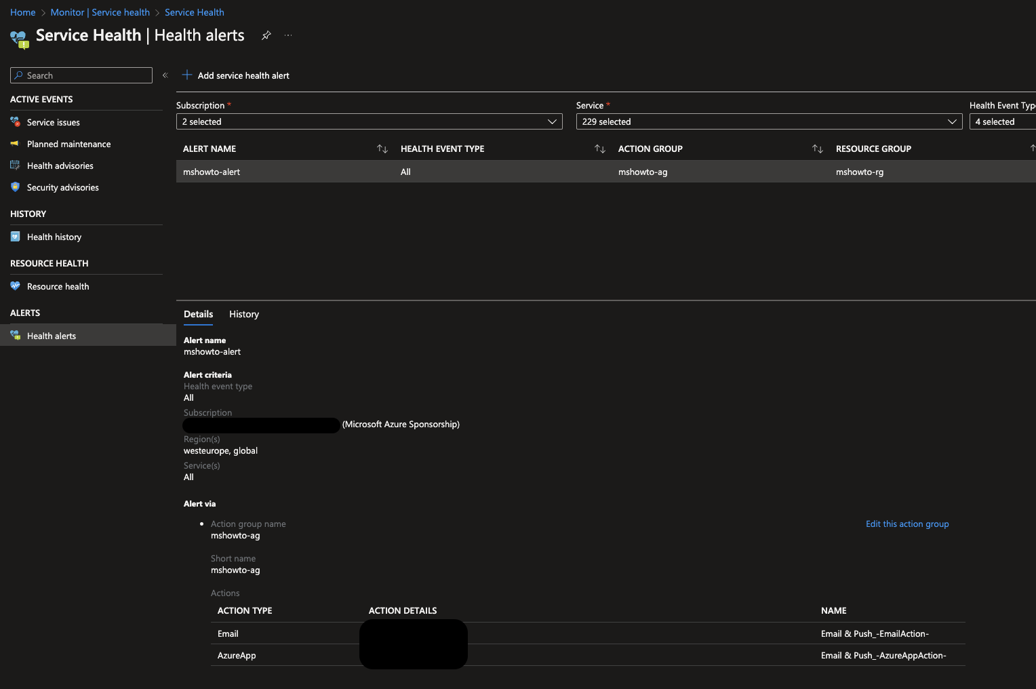
Task: Sort by Health Event Type column arrows
Action: point(600,149)
